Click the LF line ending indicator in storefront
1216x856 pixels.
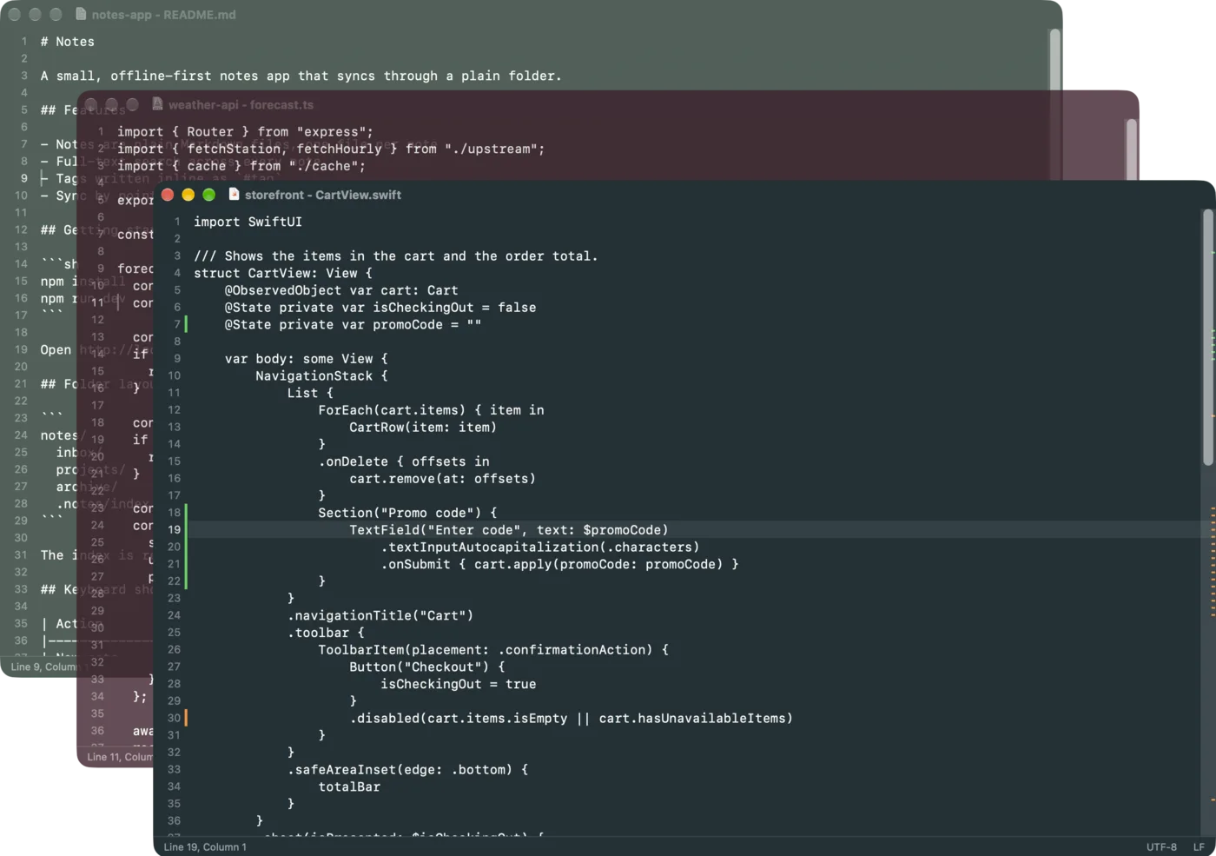click(1199, 846)
